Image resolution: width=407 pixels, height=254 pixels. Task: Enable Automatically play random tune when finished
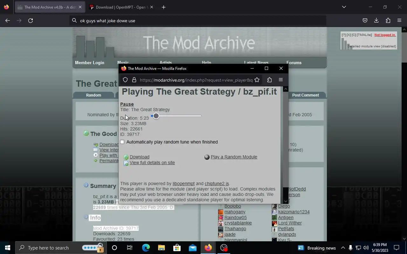click(122, 142)
